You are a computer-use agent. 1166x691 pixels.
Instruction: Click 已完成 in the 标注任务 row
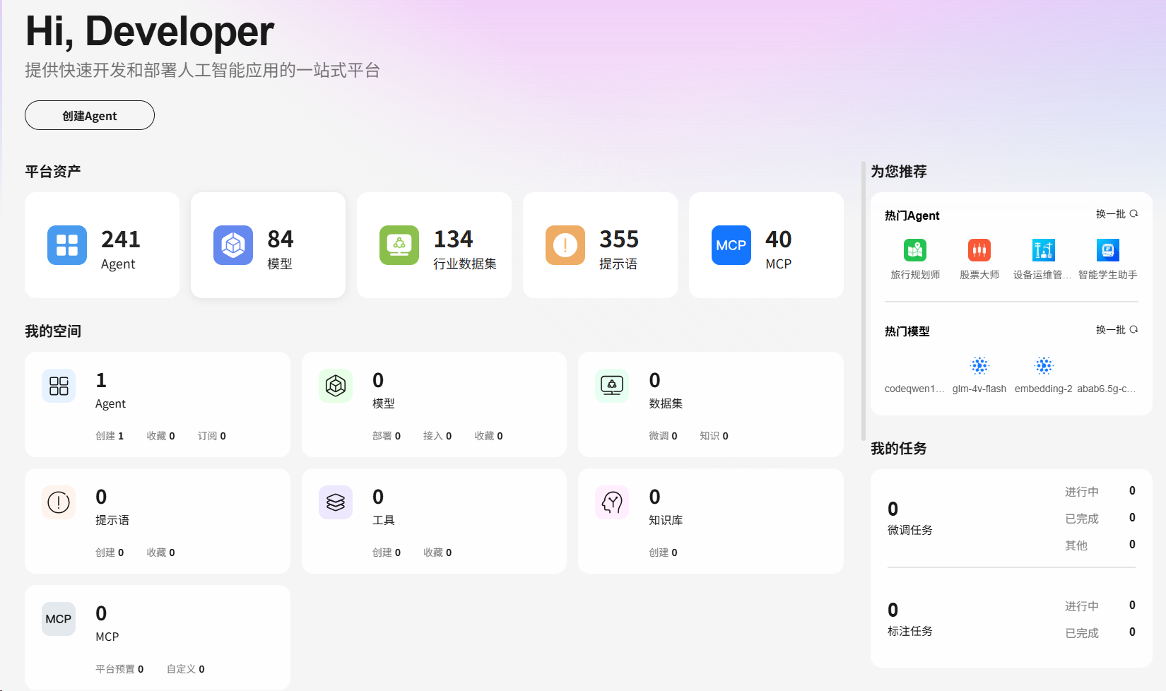click(x=1082, y=633)
